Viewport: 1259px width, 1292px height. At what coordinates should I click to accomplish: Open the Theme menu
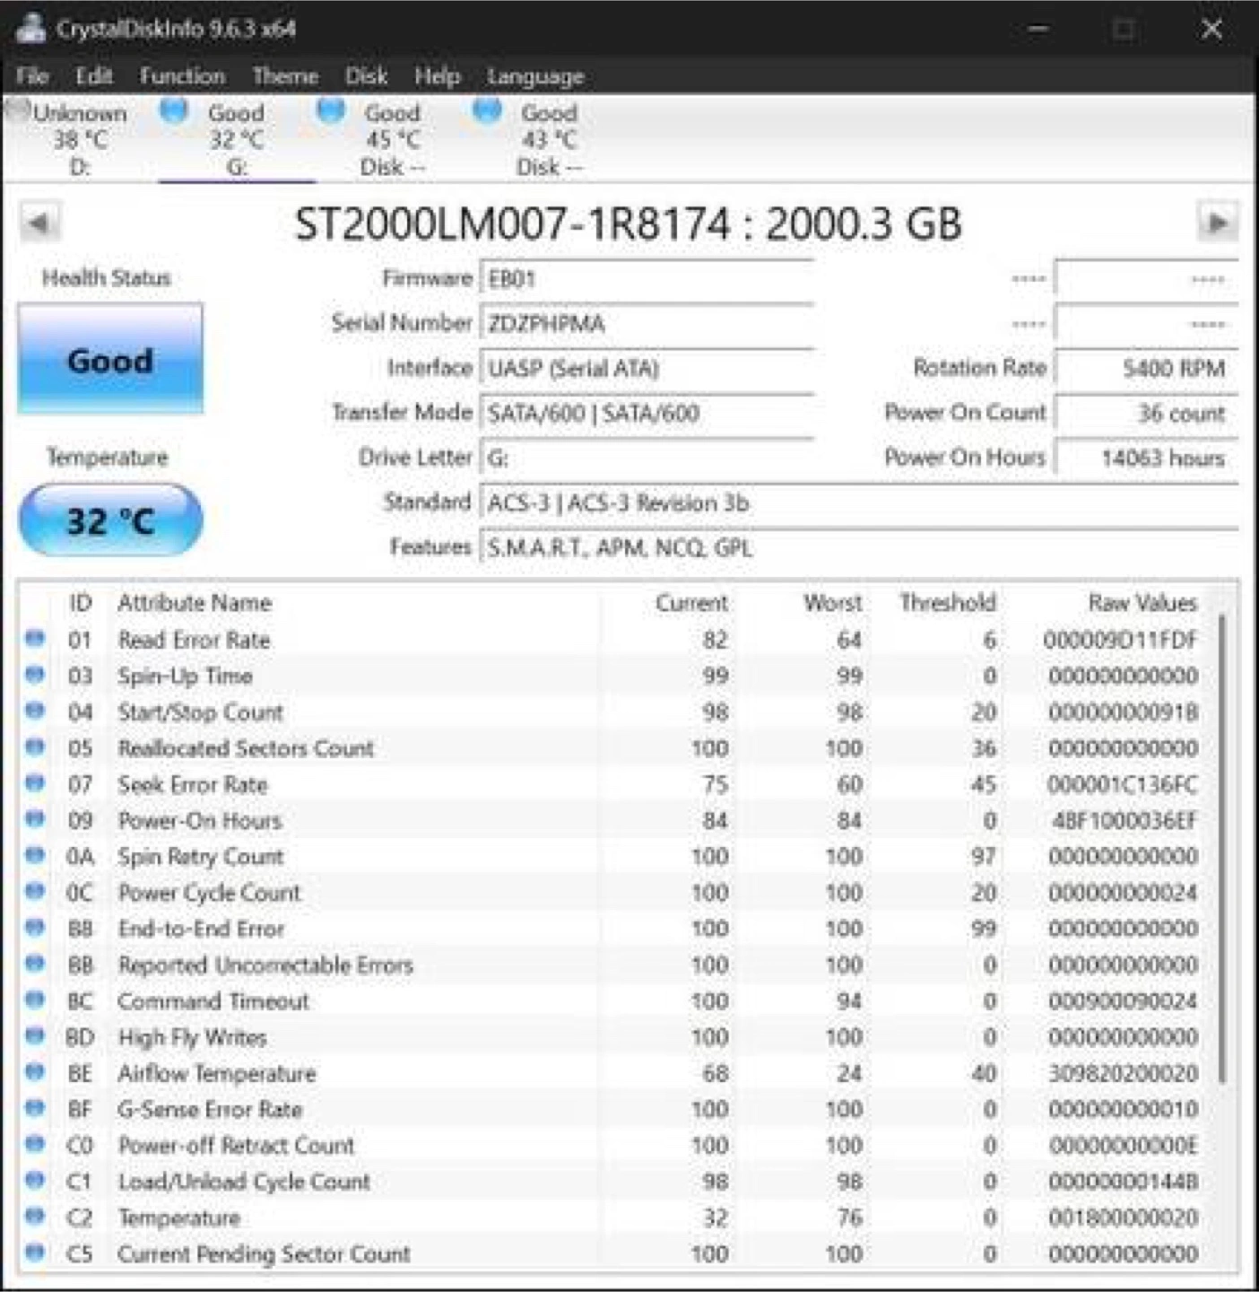(x=285, y=76)
